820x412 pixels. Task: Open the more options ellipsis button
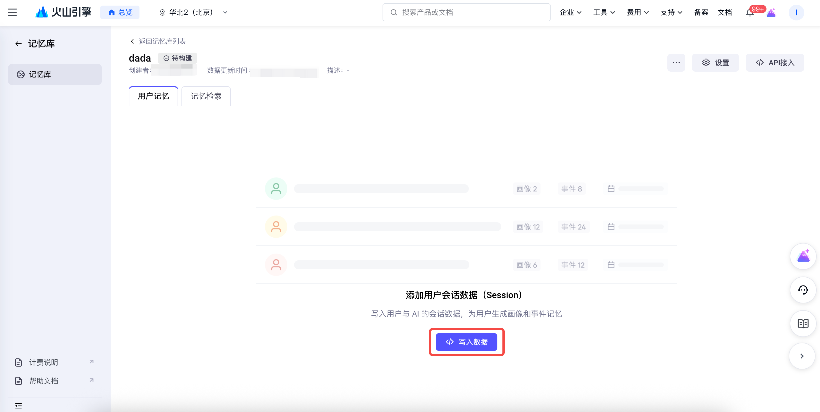[676, 63]
